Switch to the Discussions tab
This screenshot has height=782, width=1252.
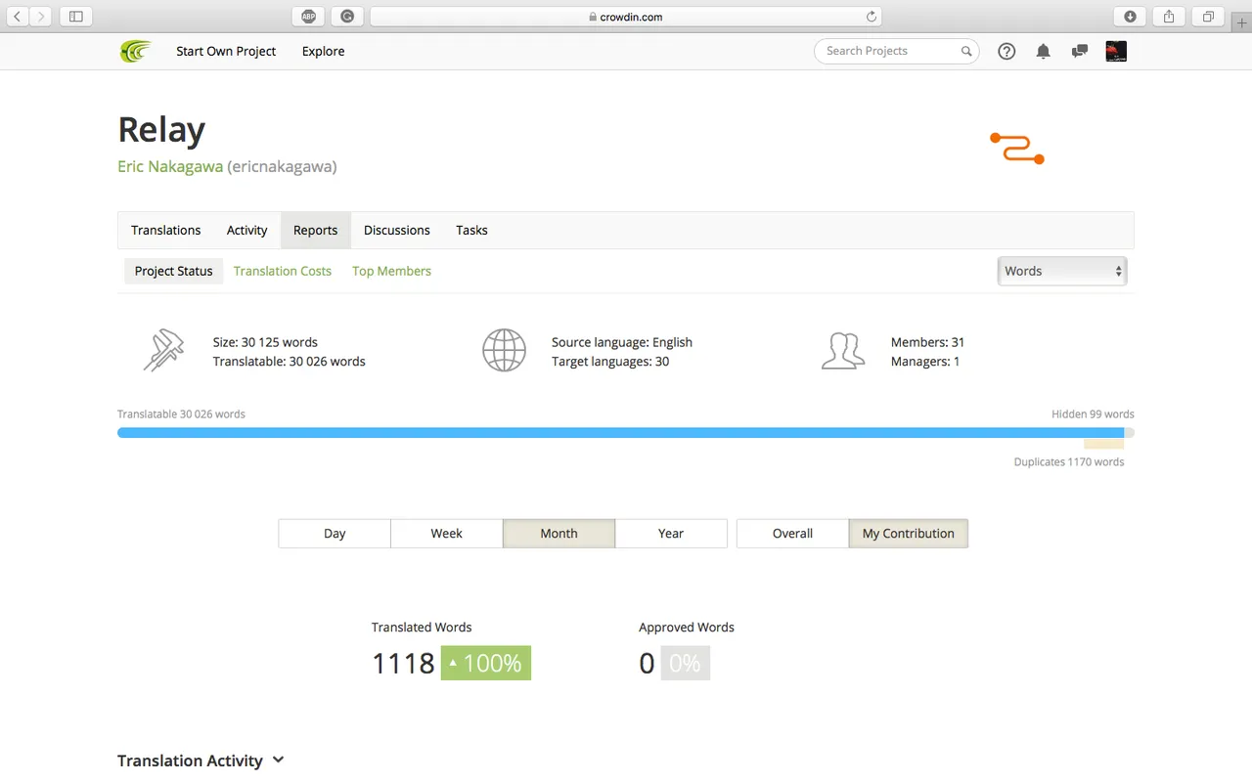396,230
